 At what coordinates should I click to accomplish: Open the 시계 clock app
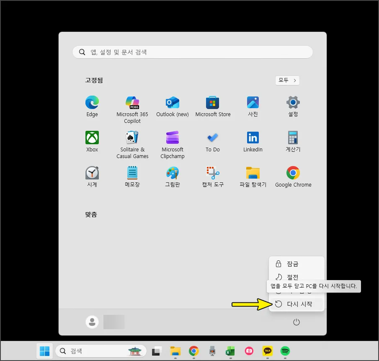pyautogui.click(x=92, y=177)
